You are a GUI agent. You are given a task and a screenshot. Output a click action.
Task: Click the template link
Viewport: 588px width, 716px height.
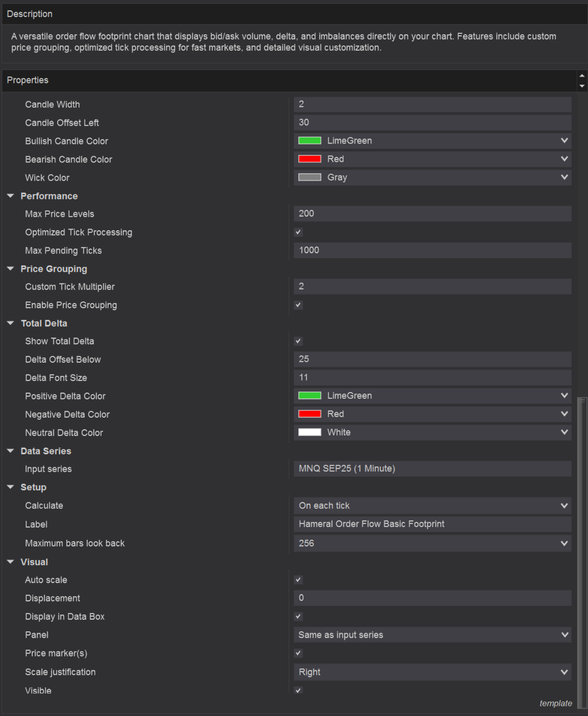pos(555,703)
